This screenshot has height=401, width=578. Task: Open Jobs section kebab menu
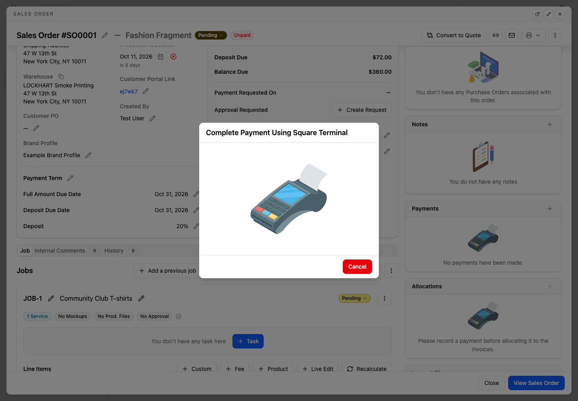click(x=391, y=271)
